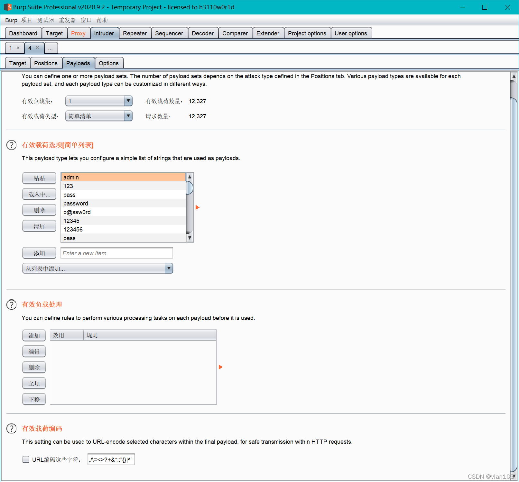Switch to the Proxy tab
This screenshot has width=519, height=482.
tap(78, 33)
